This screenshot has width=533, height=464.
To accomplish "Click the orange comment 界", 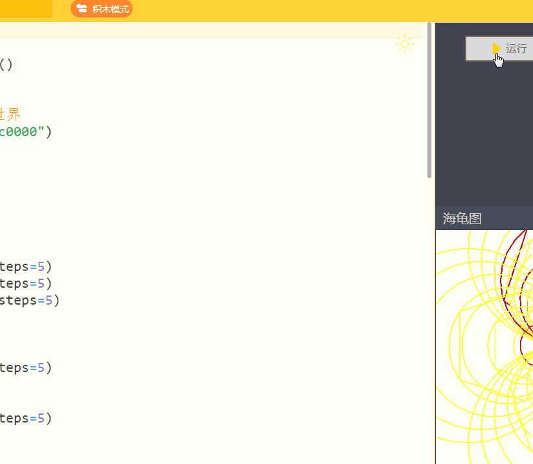I will tap(14, 114).
